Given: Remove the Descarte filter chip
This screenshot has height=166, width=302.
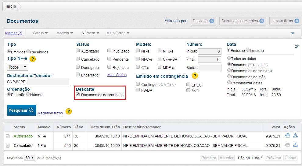Looking at the screenshot, I should click(x=211, y=21).
